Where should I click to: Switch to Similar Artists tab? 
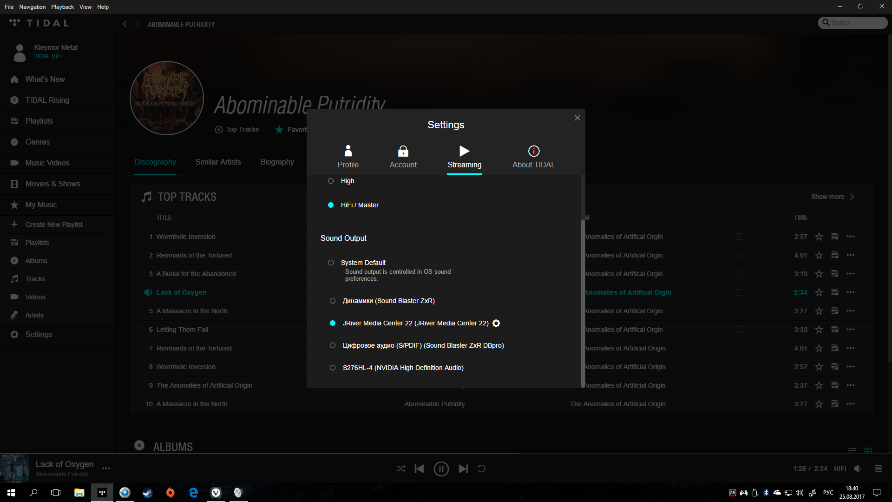[x=218, y=162]
